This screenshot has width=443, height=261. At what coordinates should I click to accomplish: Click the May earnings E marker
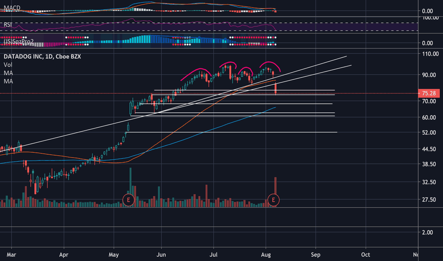click(128, 200)
